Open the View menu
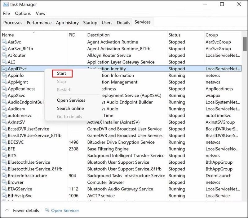Image resolution: width=248 pixels, height=218 pixels. click(41, 13)
